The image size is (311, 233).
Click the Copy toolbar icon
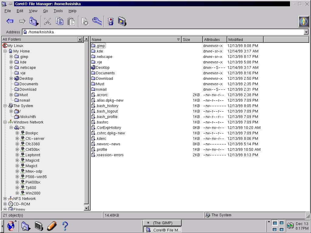(x=60, y=21)
